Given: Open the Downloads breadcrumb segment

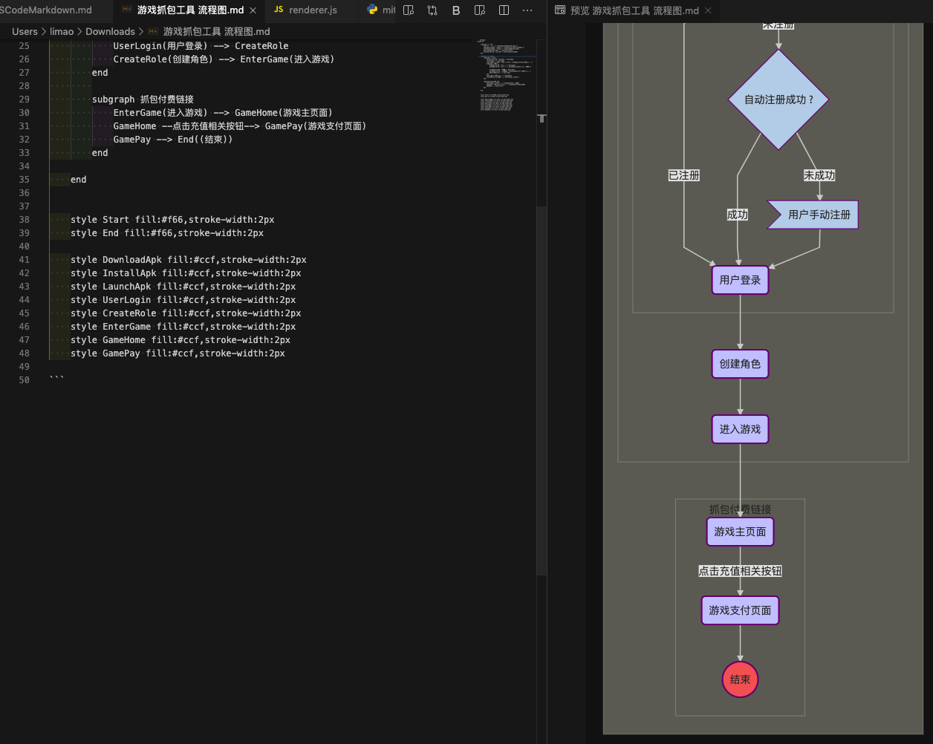Looking at the screenshot, I should coord(110,31).
